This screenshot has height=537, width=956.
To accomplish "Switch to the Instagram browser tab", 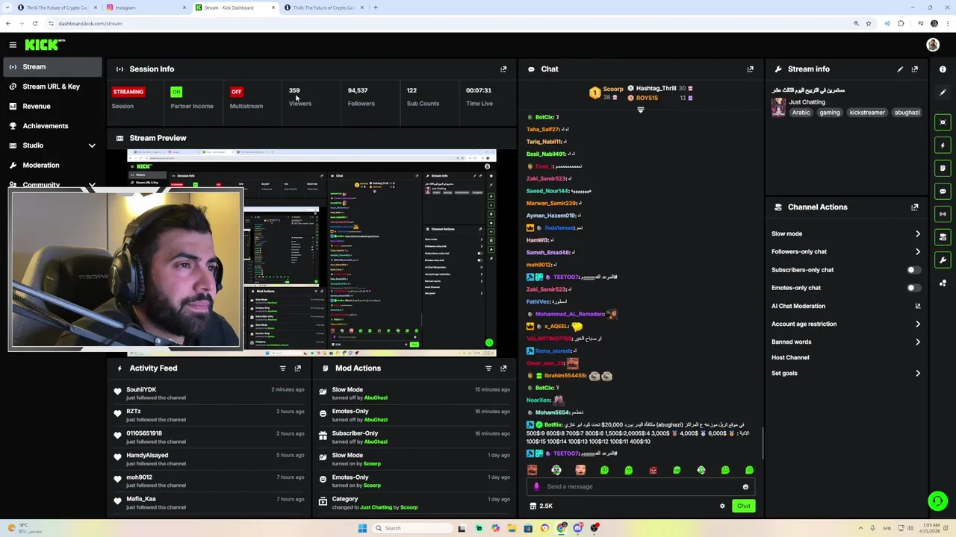I will pos(146,7).
